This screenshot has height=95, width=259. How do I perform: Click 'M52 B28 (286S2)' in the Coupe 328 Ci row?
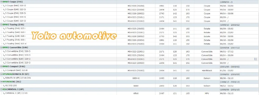136,13
